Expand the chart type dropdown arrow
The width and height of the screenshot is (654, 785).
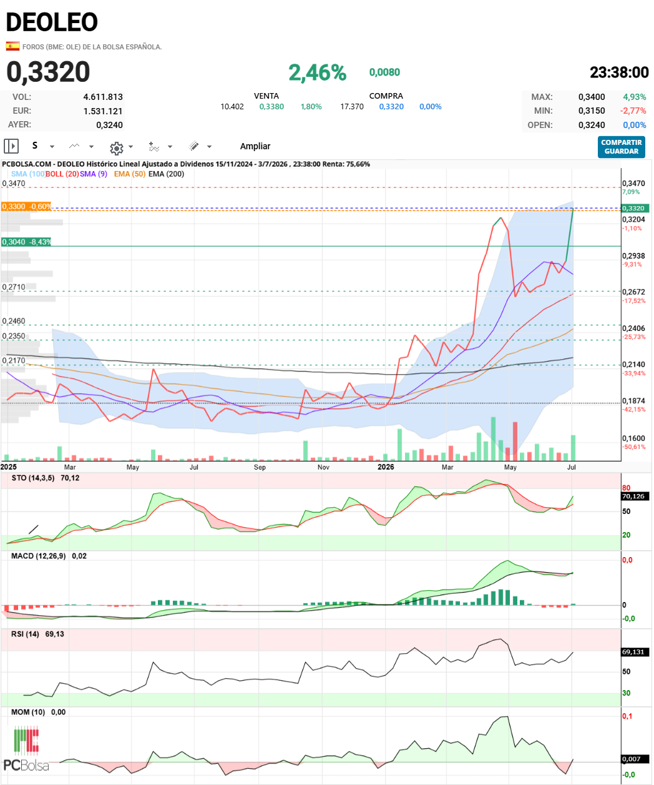tap(91, 147)
